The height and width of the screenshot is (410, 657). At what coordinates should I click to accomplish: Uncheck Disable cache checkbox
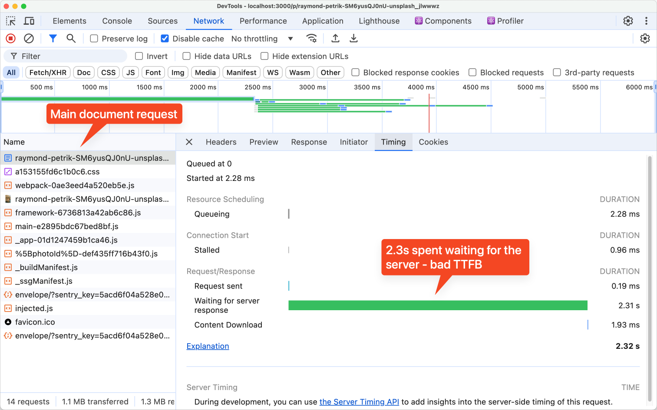(165, 39)
